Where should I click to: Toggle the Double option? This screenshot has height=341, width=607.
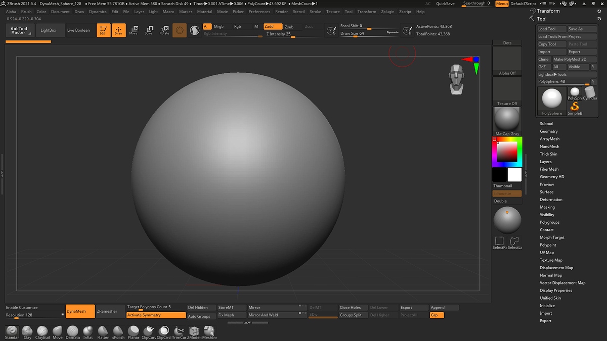pyautogui.click(x=507, y=201)
